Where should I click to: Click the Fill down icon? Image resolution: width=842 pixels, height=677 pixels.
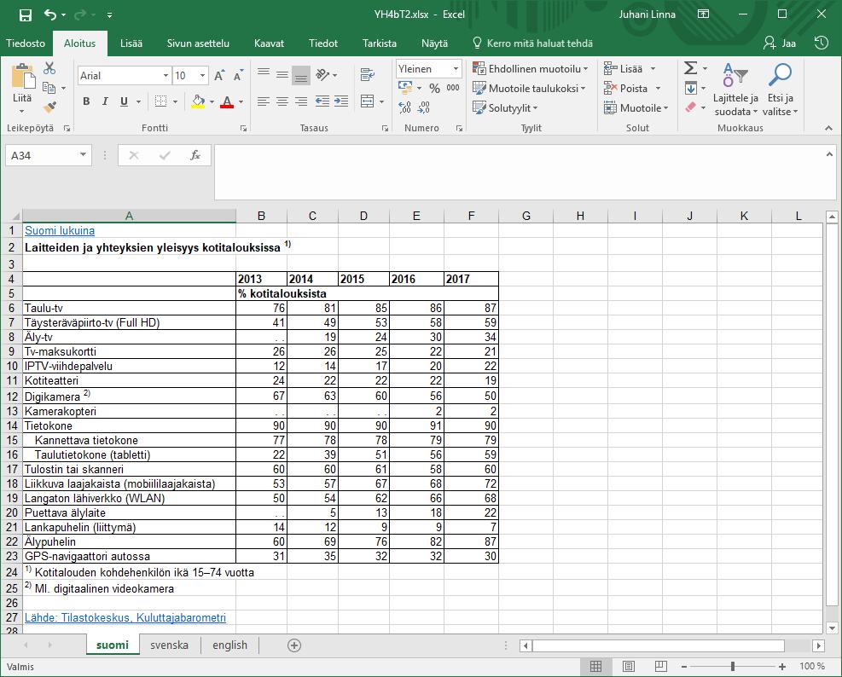690,88
